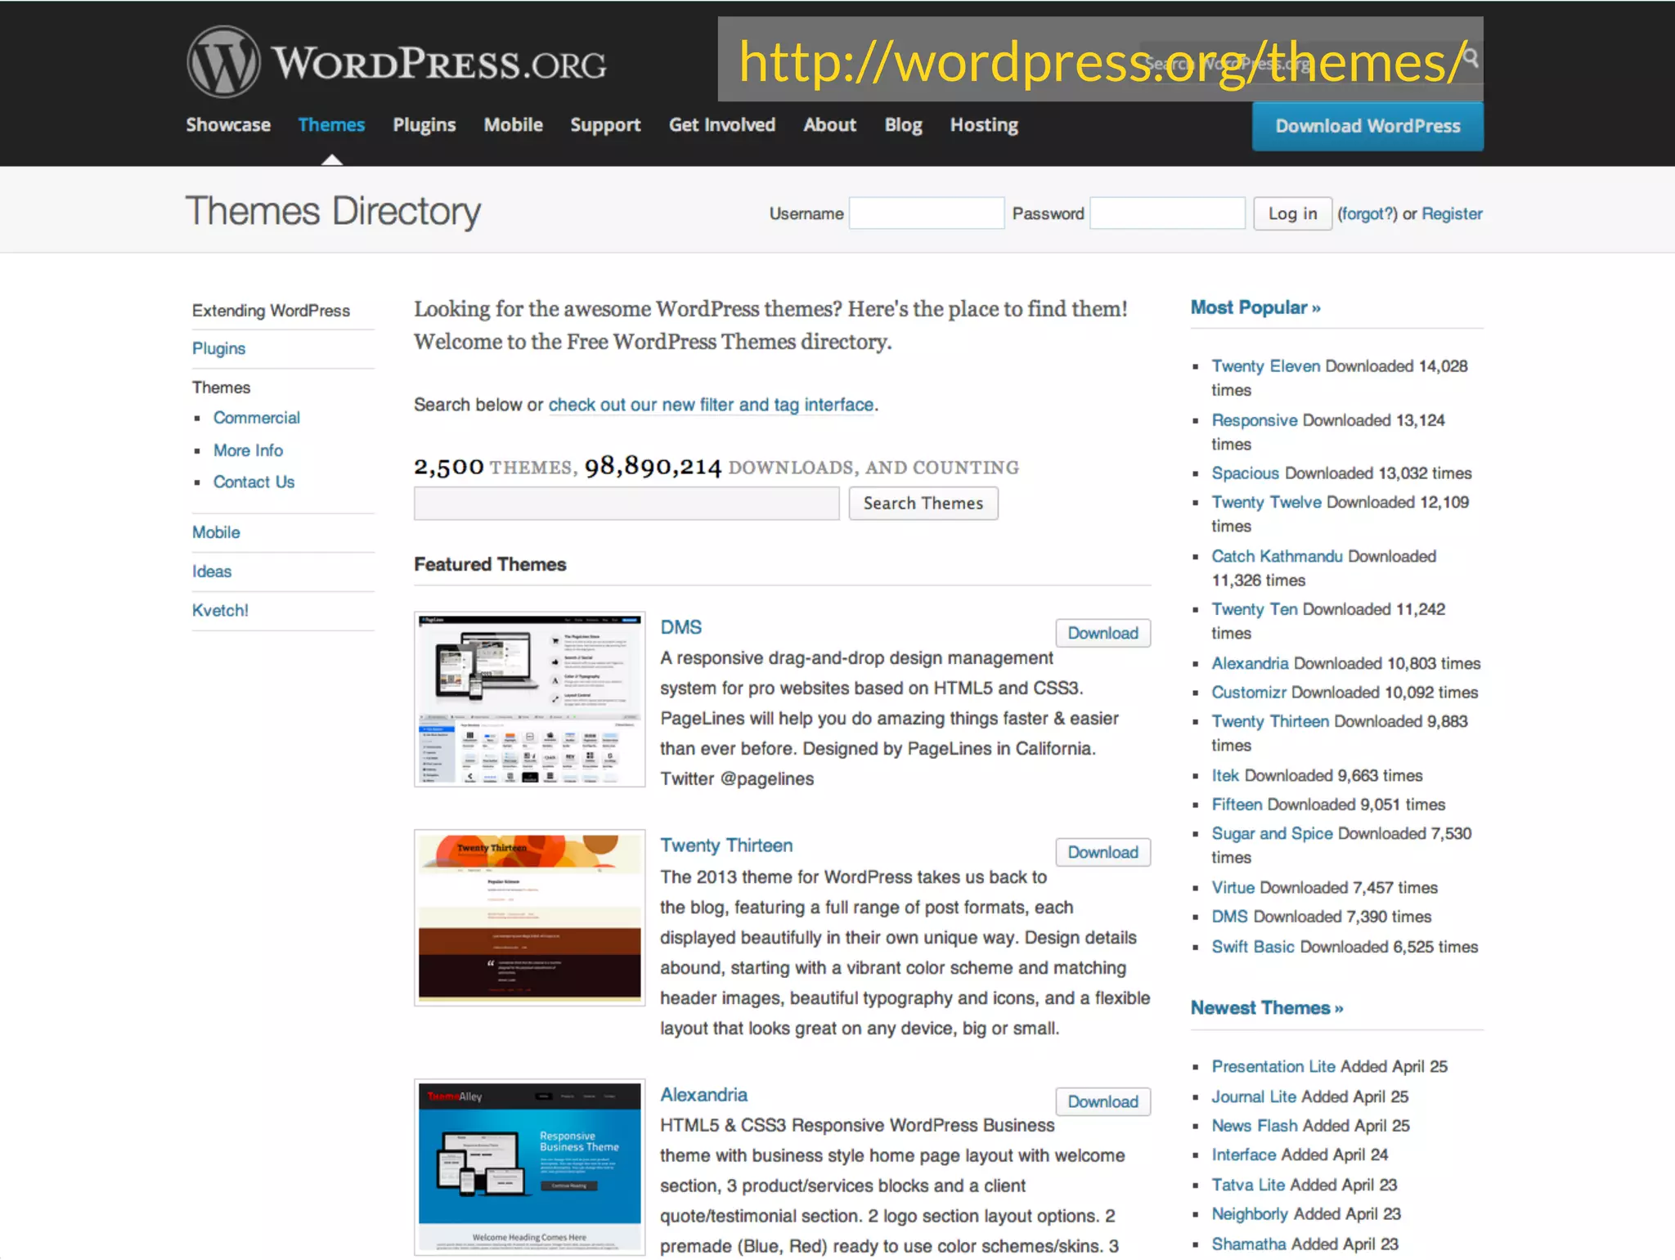Focus the Password input field
This screenshot has width=1675, height=1260.
coord(1167,213)
